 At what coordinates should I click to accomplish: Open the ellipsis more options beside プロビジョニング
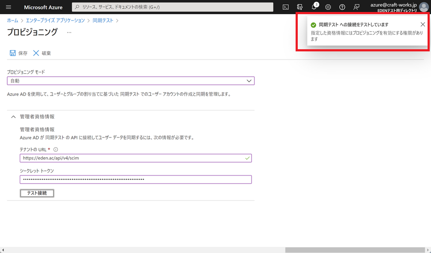point(69,33)
